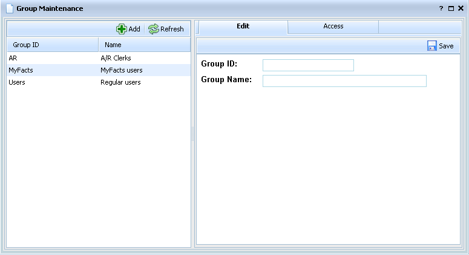Sort by Group ID column header

coord(52,45)
